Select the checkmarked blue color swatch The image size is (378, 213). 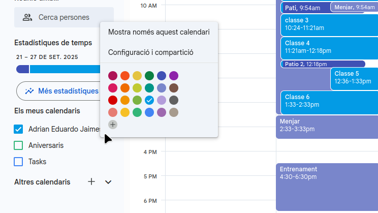[149, 100]
